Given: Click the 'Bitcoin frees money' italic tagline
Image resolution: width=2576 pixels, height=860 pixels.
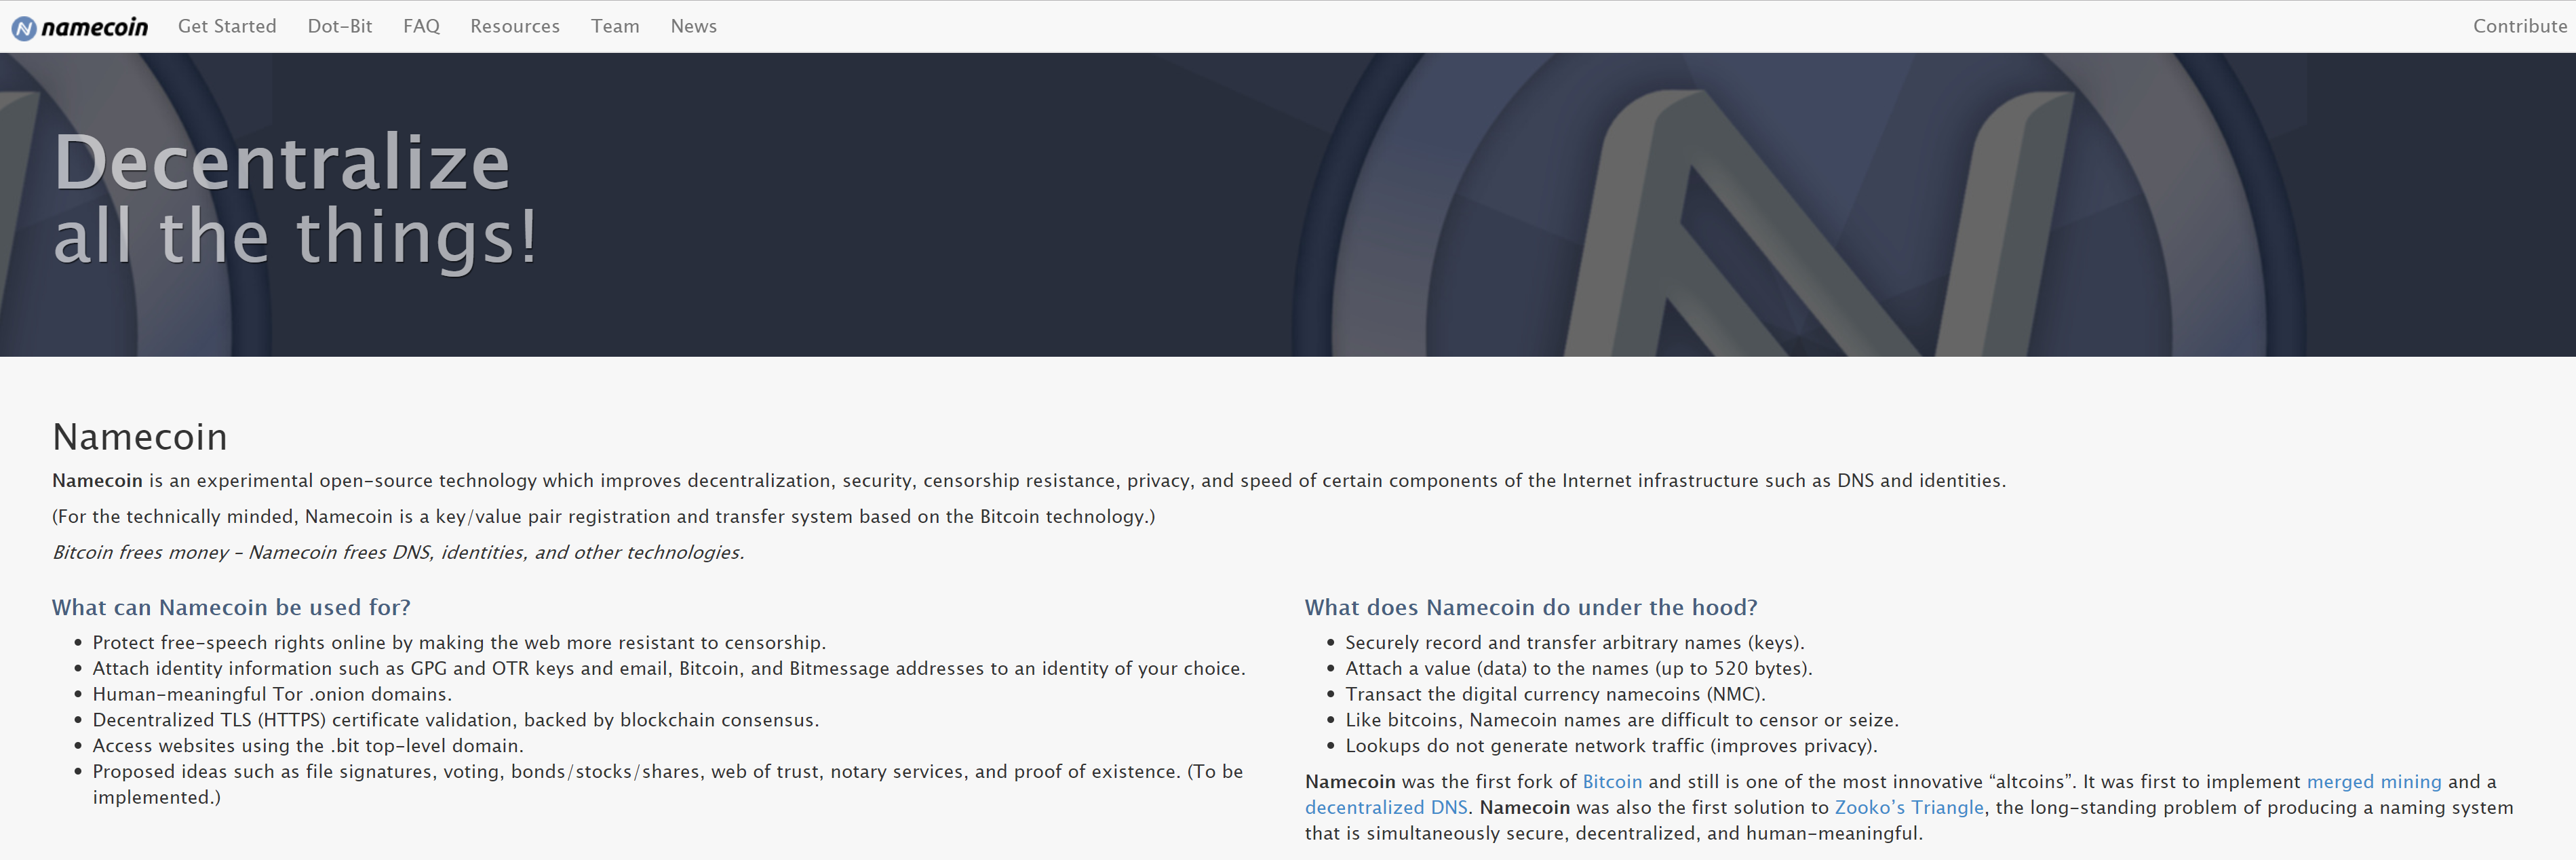Looking at the screenshot, I should (398, 552).
